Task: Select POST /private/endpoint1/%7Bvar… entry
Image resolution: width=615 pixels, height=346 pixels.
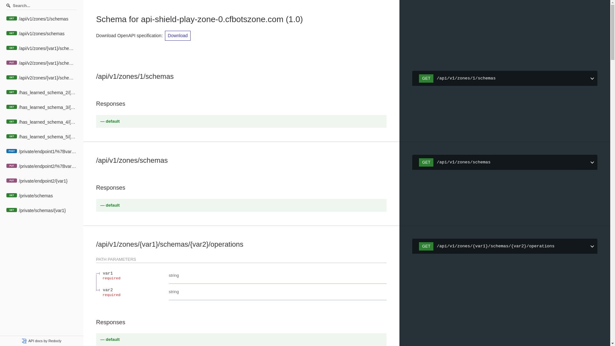Action: click(42, 152)
